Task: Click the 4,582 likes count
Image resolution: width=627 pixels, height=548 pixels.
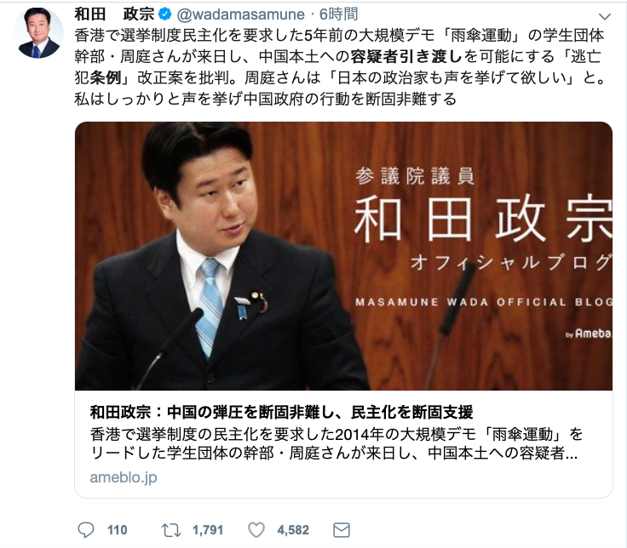Action: click(x=293, y=530)
